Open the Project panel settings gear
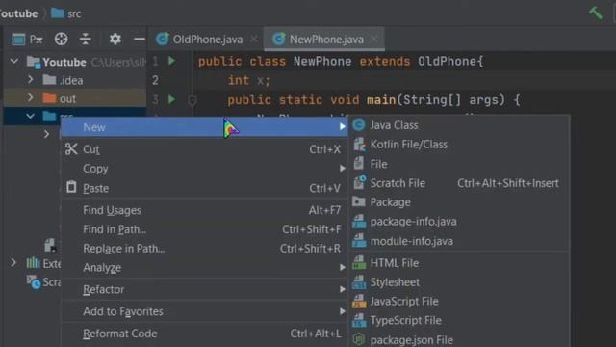This screenshot has width=616, height=347. [x=115, y=39]
